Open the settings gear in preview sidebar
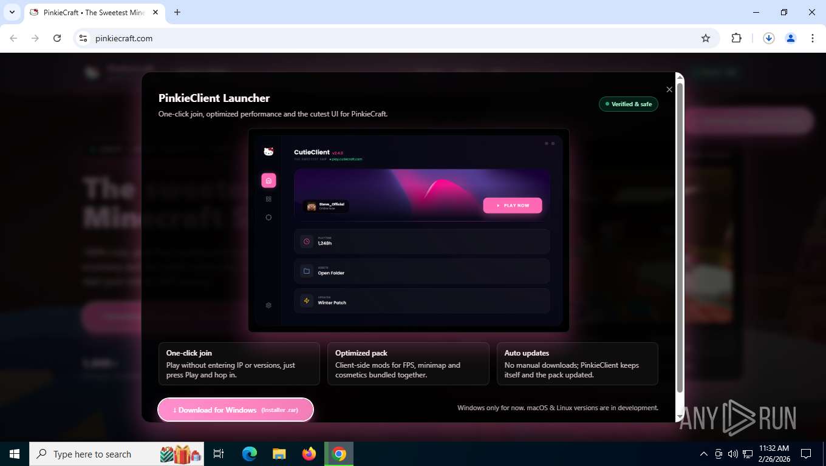The width and height of the screenshot is (826, 466). pos(268,305)
